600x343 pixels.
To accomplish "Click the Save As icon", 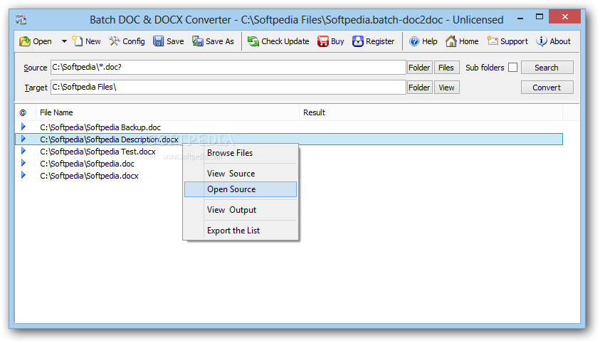I will (x=198, y=41).
